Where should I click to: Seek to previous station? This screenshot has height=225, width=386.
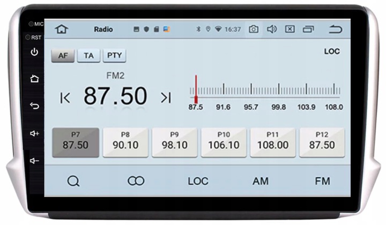pos(65,97)
